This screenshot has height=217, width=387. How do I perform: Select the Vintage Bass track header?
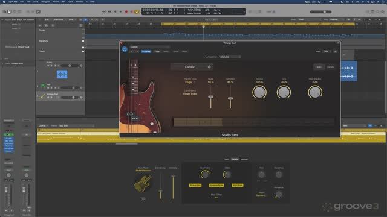click(x=60, y=96)
